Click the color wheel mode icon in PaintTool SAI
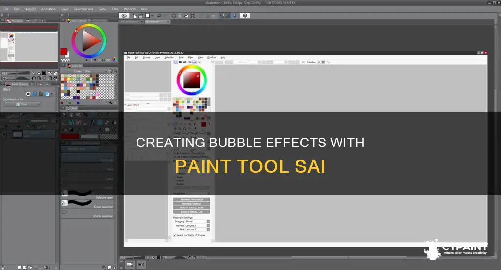Image resolution: width=501 pixels, height=270 pixels. pos(176,62)
